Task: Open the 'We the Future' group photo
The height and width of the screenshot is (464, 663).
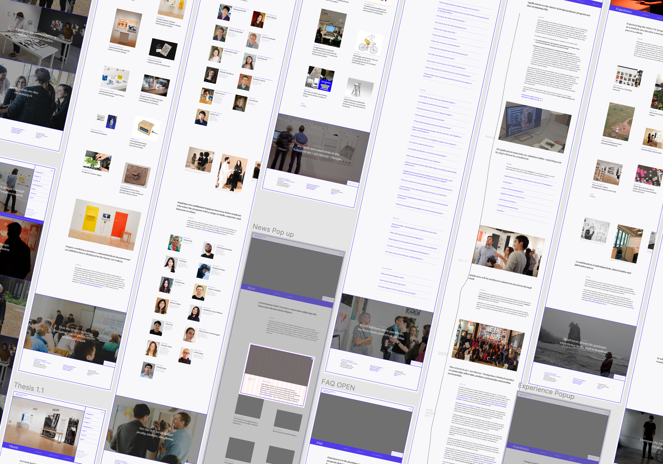Action: [488, 345]
